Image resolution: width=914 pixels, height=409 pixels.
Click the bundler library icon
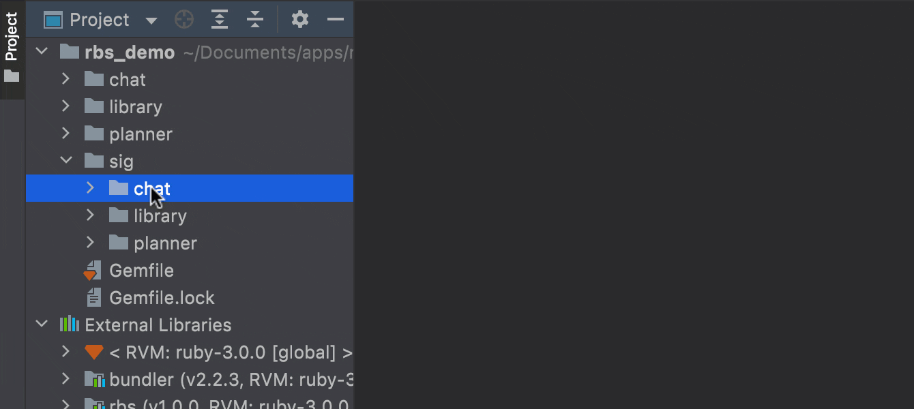tap(95, 380)
